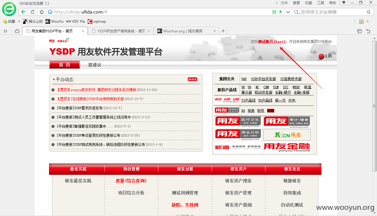The height and width of the screenshot is (216, 377).
Task: Open 集团研发过程体系及模板 announcement
Action: [x=117, y=90]
